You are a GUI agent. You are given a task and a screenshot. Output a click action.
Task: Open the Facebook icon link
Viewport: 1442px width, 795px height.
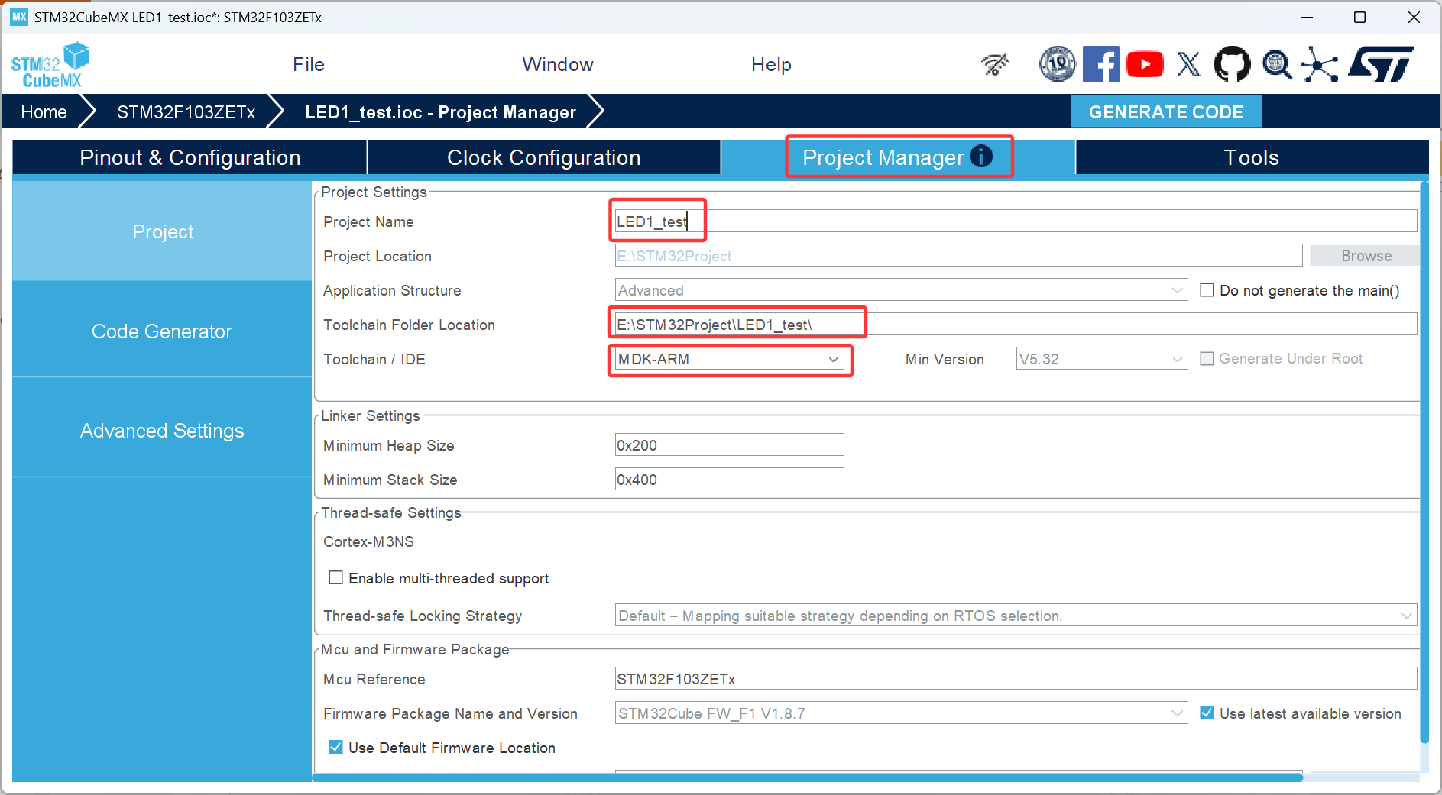[x=1101, y=64]
